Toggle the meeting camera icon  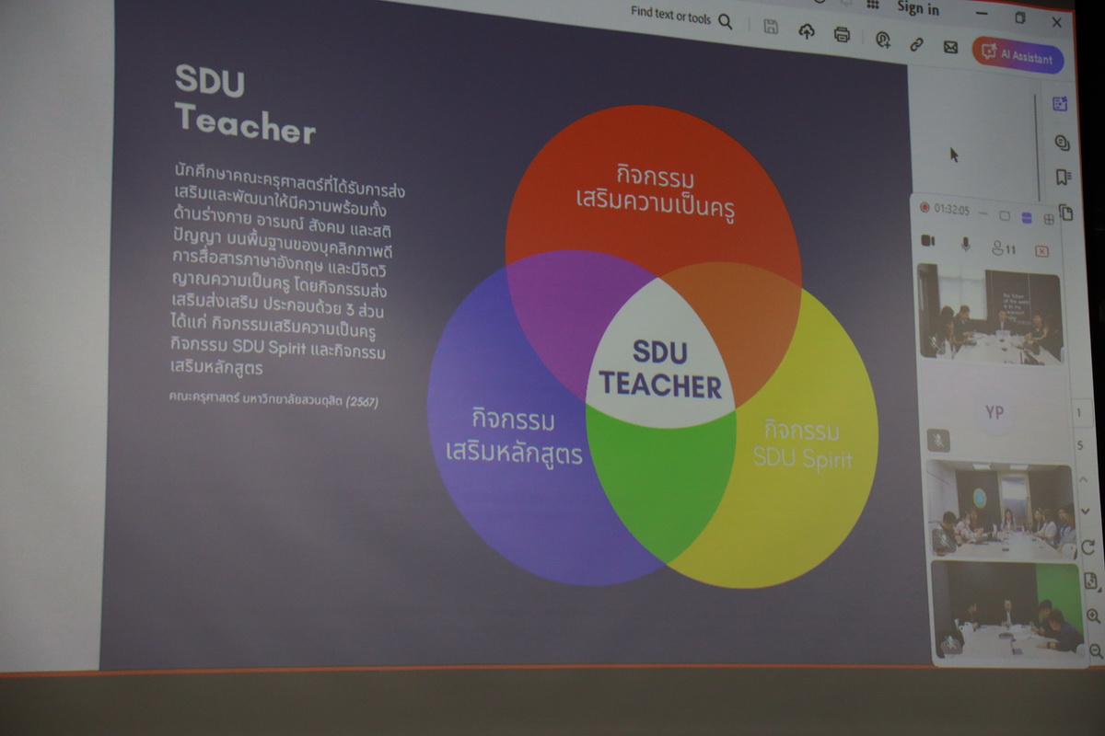(x=928, y=241)
